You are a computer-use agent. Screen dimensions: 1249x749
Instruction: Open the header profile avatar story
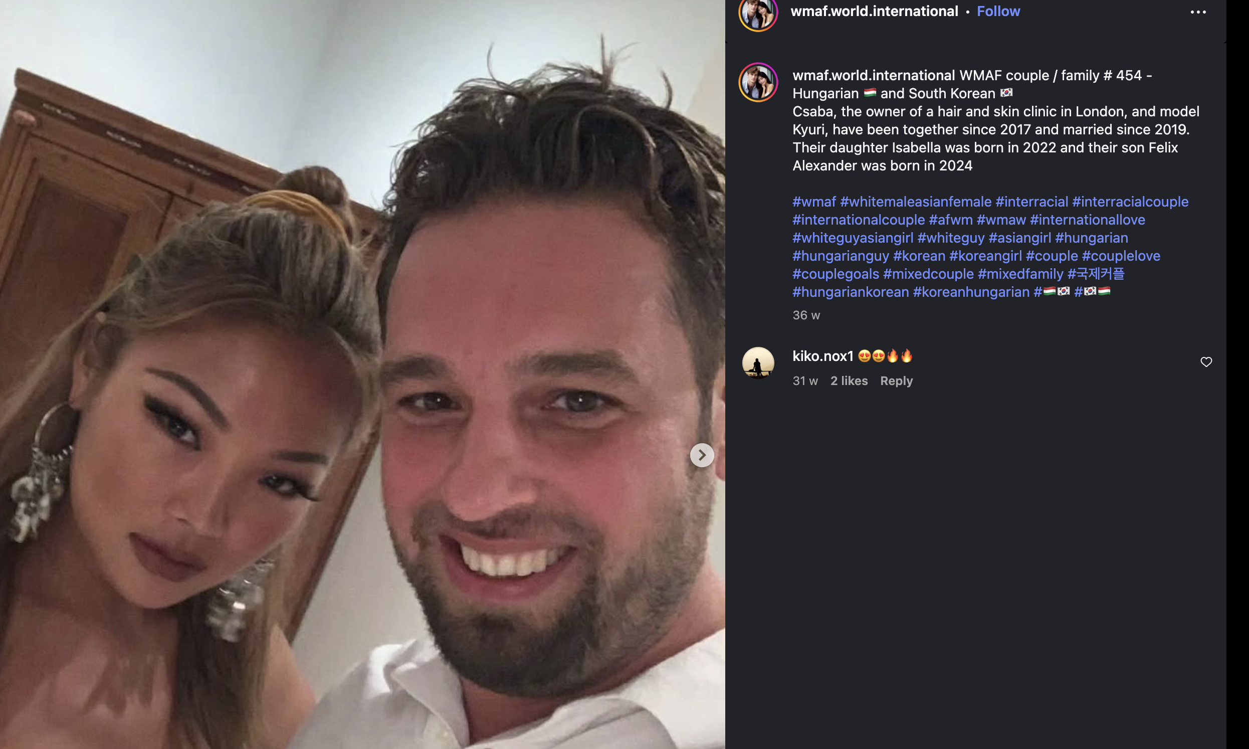click(x=758, y=13)
